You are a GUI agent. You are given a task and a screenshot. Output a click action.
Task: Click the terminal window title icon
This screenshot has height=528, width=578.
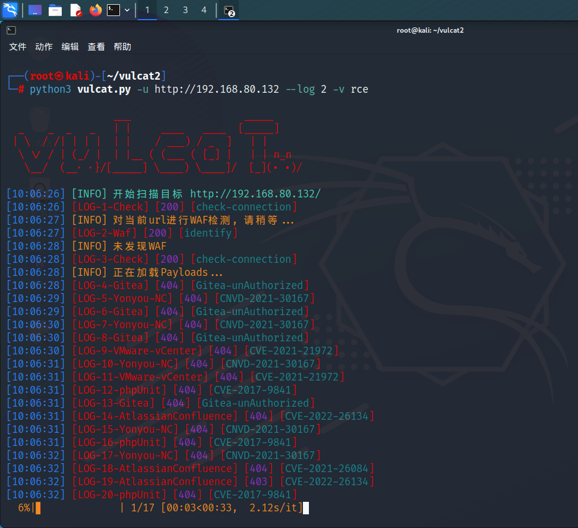[x=11, y=30]
